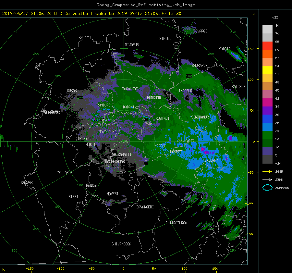This screenshot has width=292, height=273.
Task: Click the white 23MN track arrow in legend
Action: (x=267, y=180)
